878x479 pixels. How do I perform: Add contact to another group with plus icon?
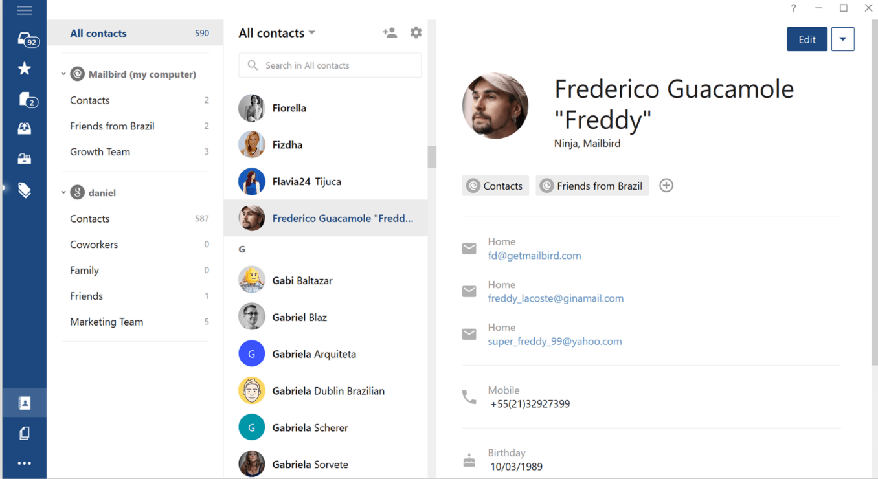[666, 186]
